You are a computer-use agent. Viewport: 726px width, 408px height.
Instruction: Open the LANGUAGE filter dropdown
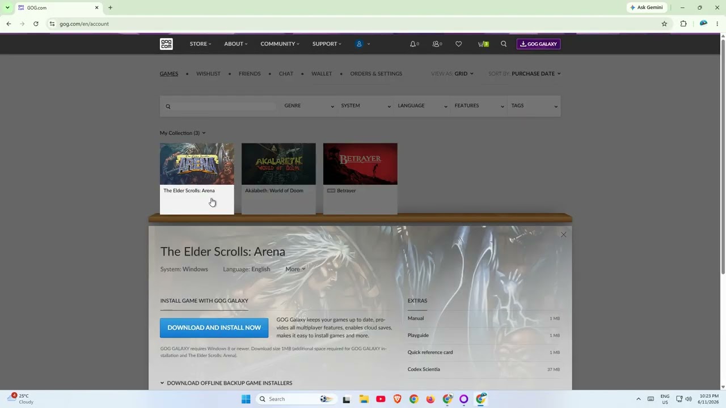(422, 106)
